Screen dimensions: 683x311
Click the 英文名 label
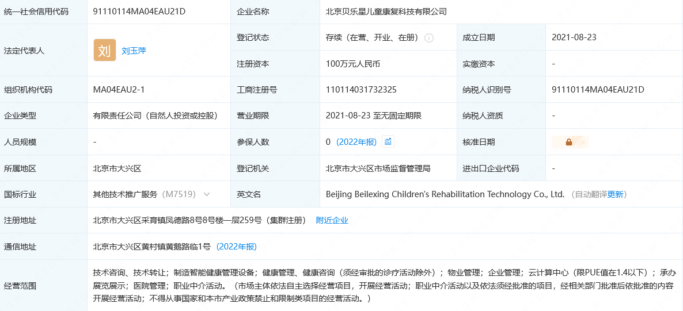[249, 194]
